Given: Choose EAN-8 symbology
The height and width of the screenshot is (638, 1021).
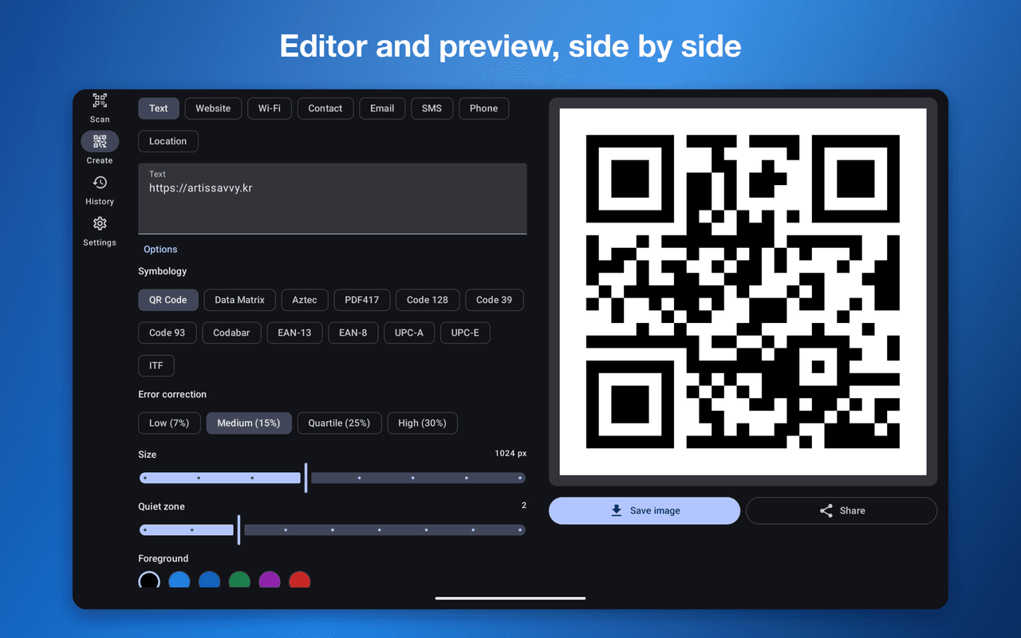Looking at the screenshot, I should pyautogui.click(x=353, y=333).
